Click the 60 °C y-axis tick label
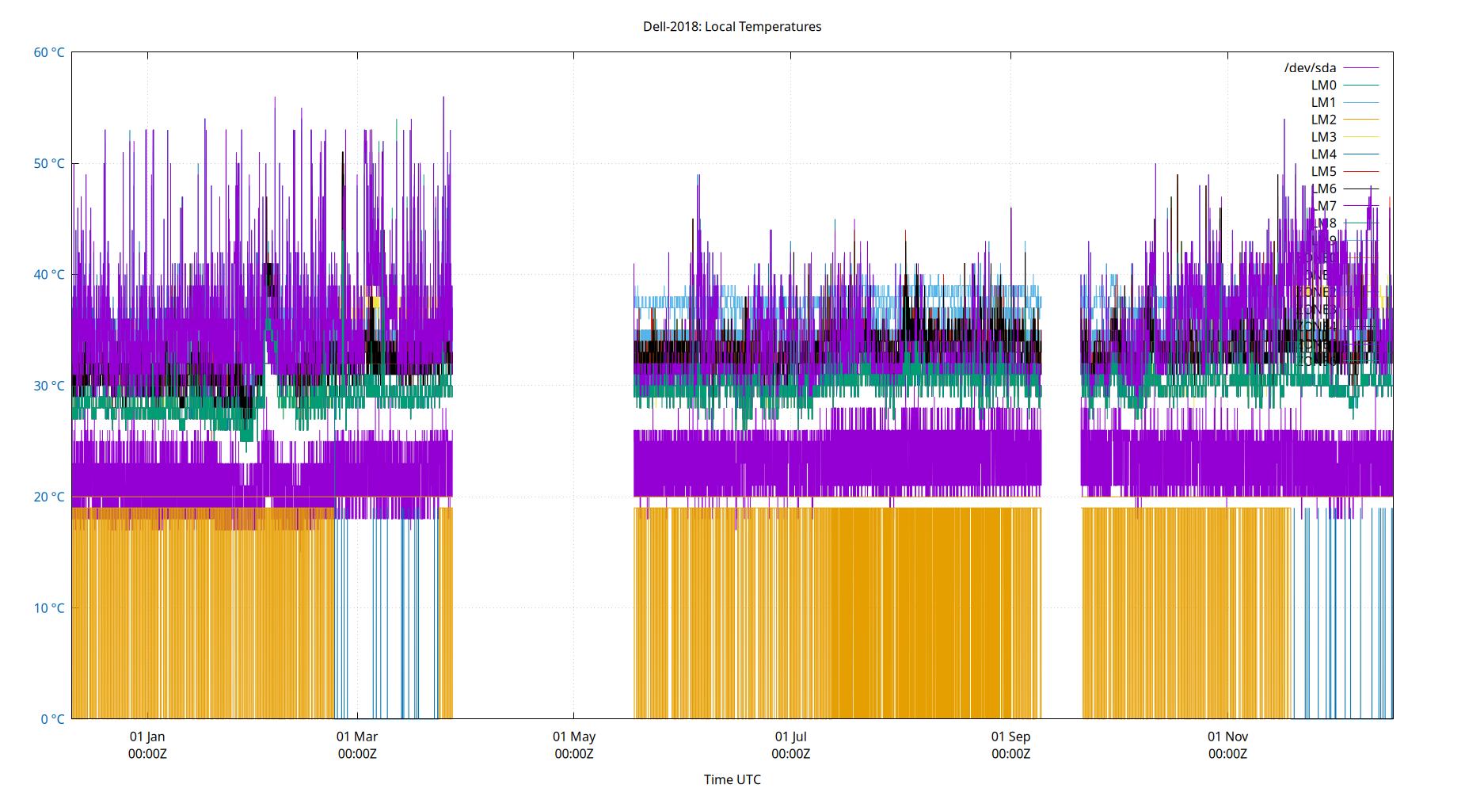 point(48,51)
